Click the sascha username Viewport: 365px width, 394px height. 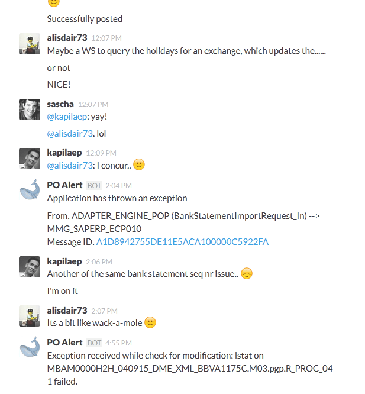pyautogui.click(x=60, y=104)
